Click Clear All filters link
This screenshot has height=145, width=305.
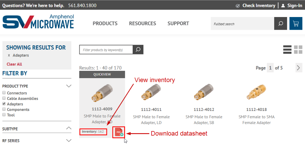(14, 64)
